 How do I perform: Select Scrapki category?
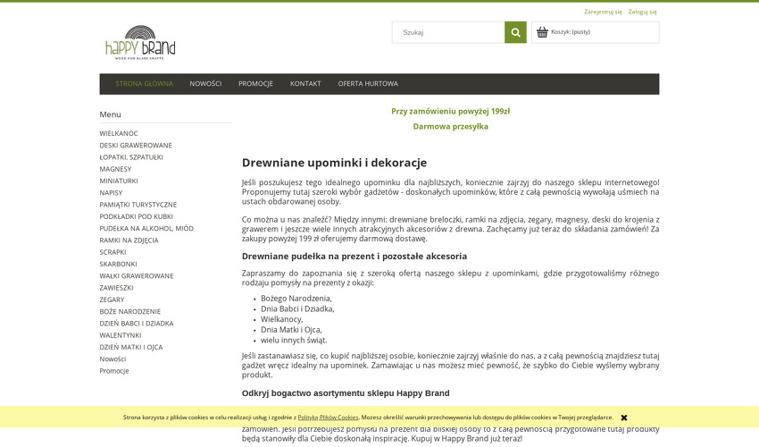[x=113, y=252]
